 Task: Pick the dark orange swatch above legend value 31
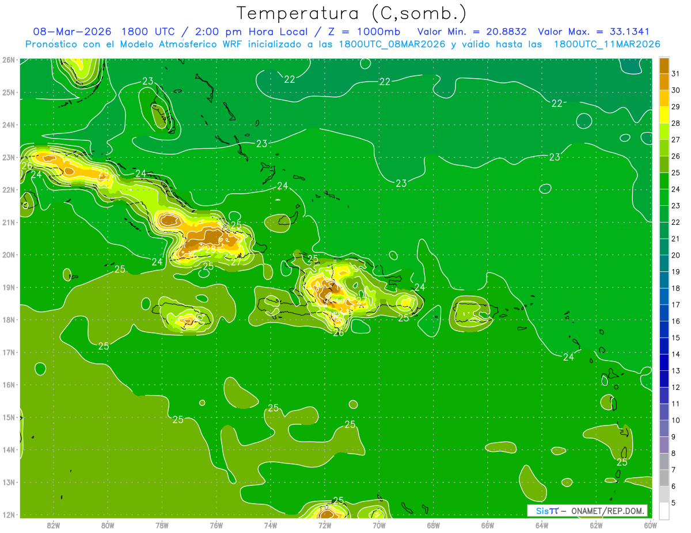point(664,66)
